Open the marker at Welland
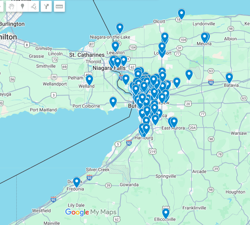Screen dimensions: 250x225 [x=89, y=79]
